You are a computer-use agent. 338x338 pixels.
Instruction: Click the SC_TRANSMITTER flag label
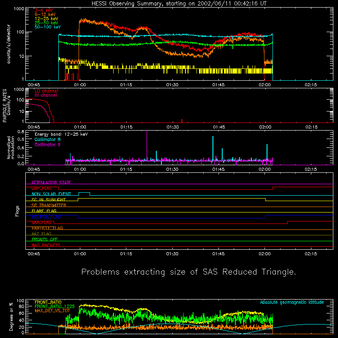coord(49,205)
